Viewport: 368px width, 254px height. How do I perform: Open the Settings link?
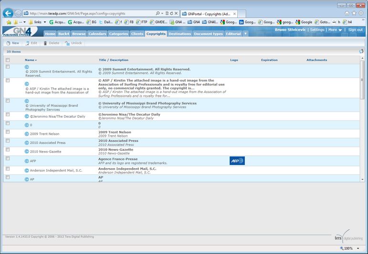pyautogui.click(x=317, y=30)
